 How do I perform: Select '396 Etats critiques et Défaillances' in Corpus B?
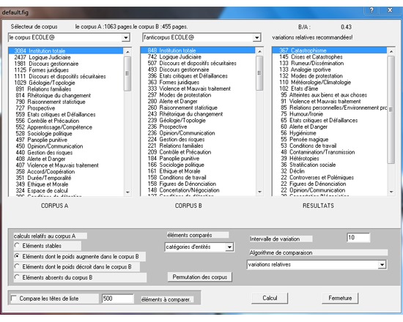[198, 76]
